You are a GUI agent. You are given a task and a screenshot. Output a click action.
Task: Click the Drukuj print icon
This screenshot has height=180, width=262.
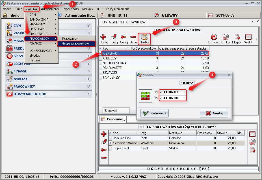(x=226, y=37)
